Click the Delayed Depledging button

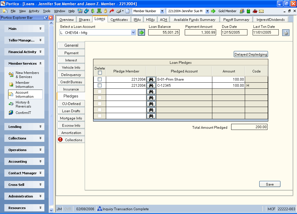tap(251, 54)
